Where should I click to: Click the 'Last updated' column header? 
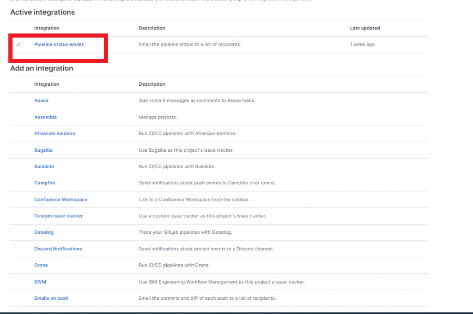(365, 28)
